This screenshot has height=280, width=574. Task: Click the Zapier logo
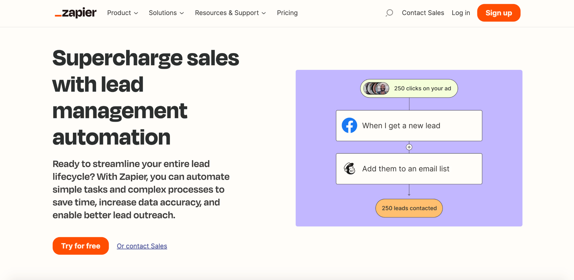coord(75,13)
